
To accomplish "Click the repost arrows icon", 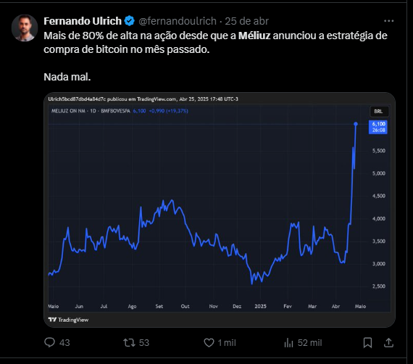I will point(129,343).
